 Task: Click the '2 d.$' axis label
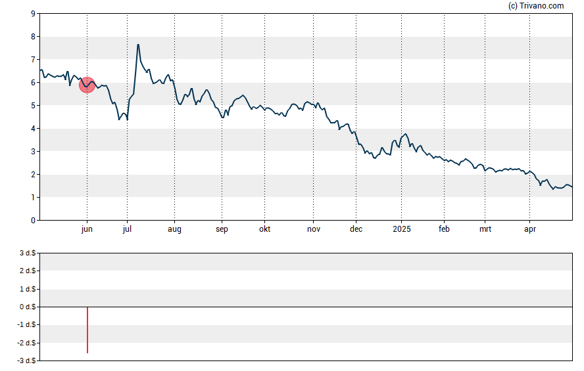point(28,271)
